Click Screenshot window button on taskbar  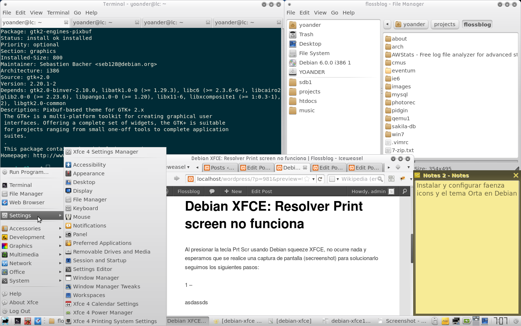click(402, 321)
